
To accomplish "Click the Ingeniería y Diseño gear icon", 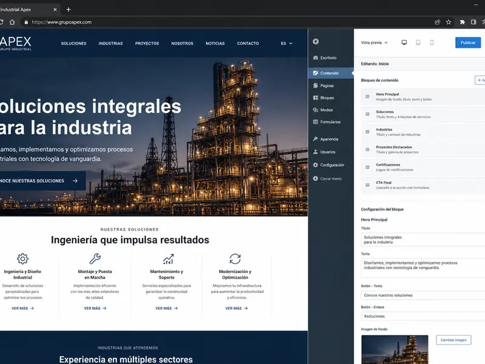I will (x=22, y=258).
